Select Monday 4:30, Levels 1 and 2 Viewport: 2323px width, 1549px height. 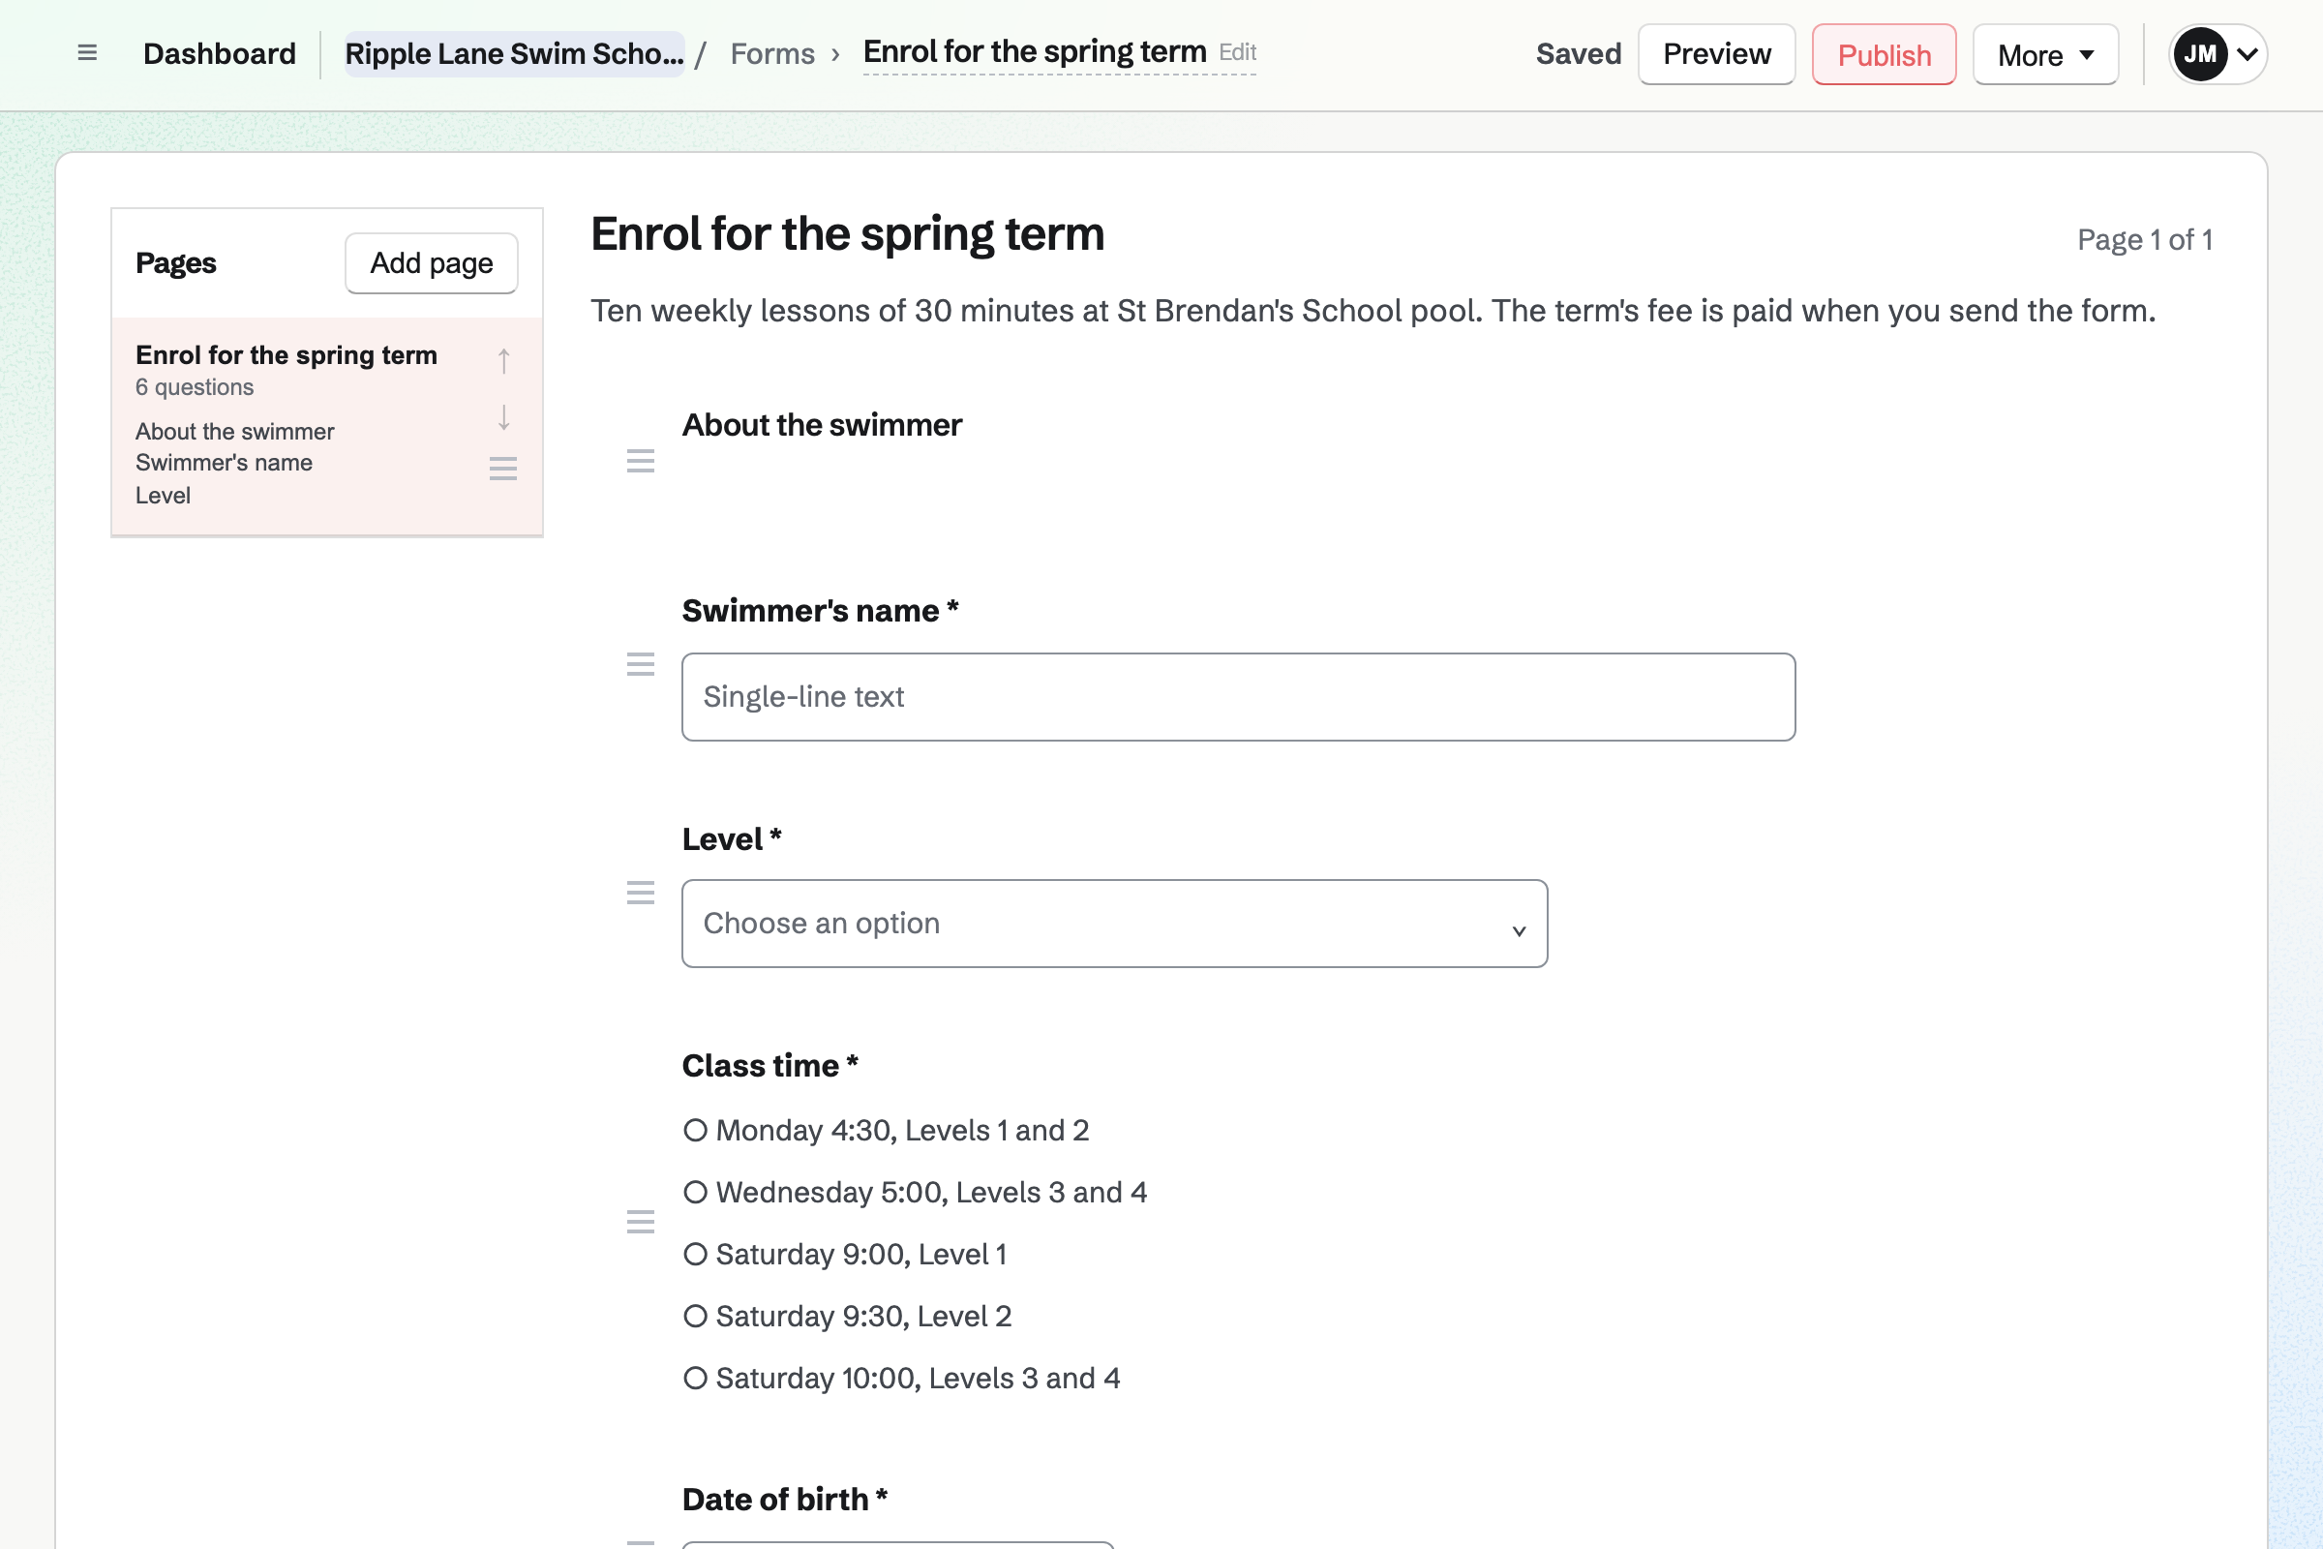coord(886,1130)
